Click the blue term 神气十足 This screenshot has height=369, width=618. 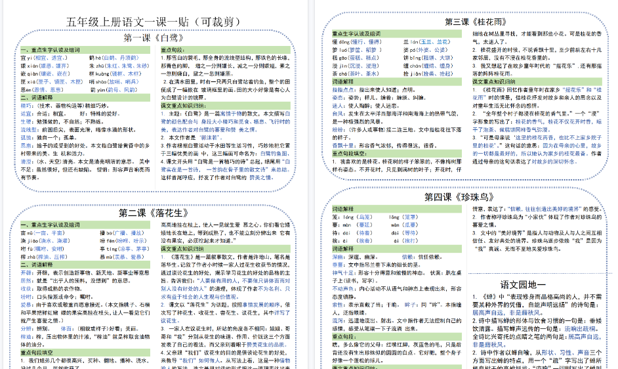(x=342, y=272)
